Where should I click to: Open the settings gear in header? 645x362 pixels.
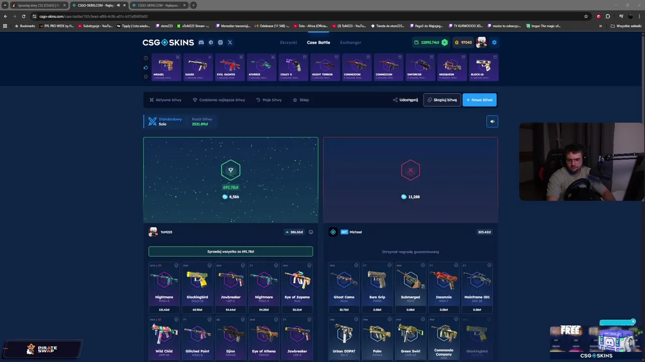(494, 42)
